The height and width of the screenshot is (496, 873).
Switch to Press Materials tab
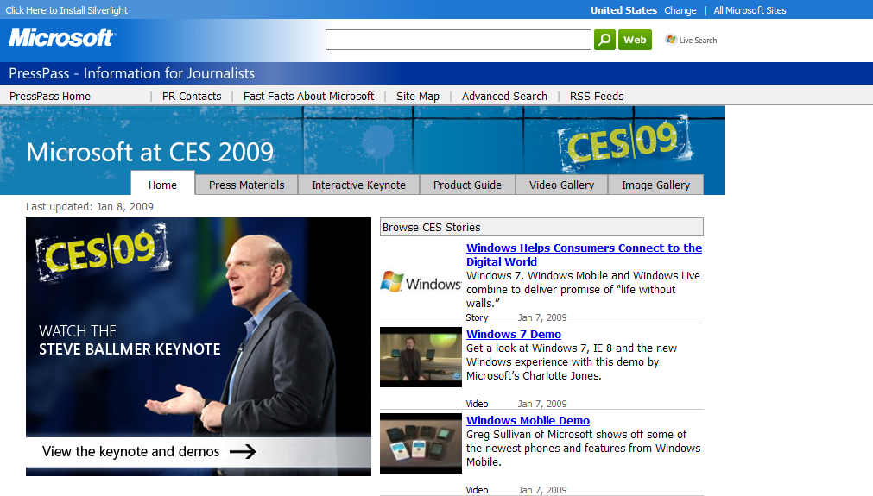(x=247, y=185)
